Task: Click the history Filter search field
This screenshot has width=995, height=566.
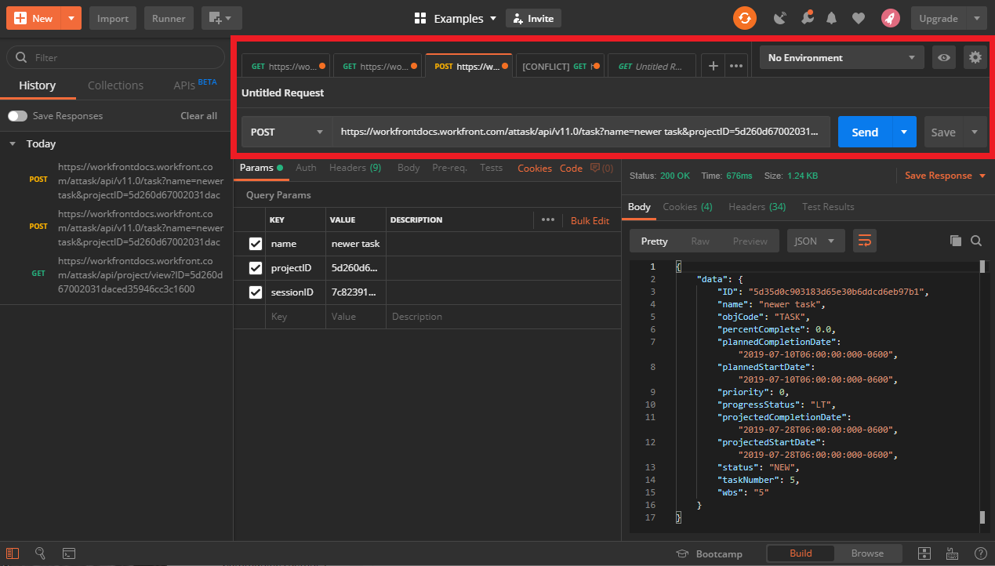Action: (115, 57)
